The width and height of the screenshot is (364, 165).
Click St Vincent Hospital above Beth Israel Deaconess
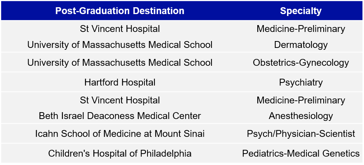tap(120, 100)
